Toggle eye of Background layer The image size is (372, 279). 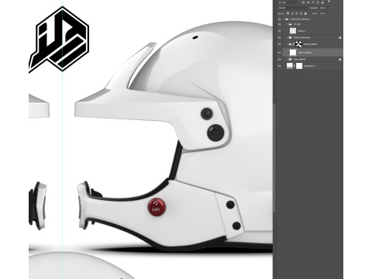pyautogui.click(x=279, y=66)
